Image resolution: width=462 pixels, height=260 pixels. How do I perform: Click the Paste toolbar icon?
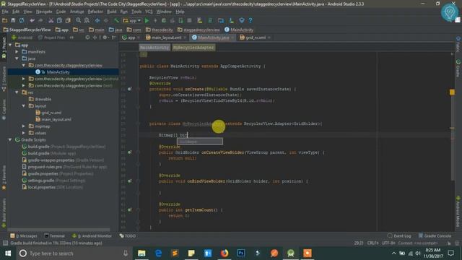tap(68, 20)
